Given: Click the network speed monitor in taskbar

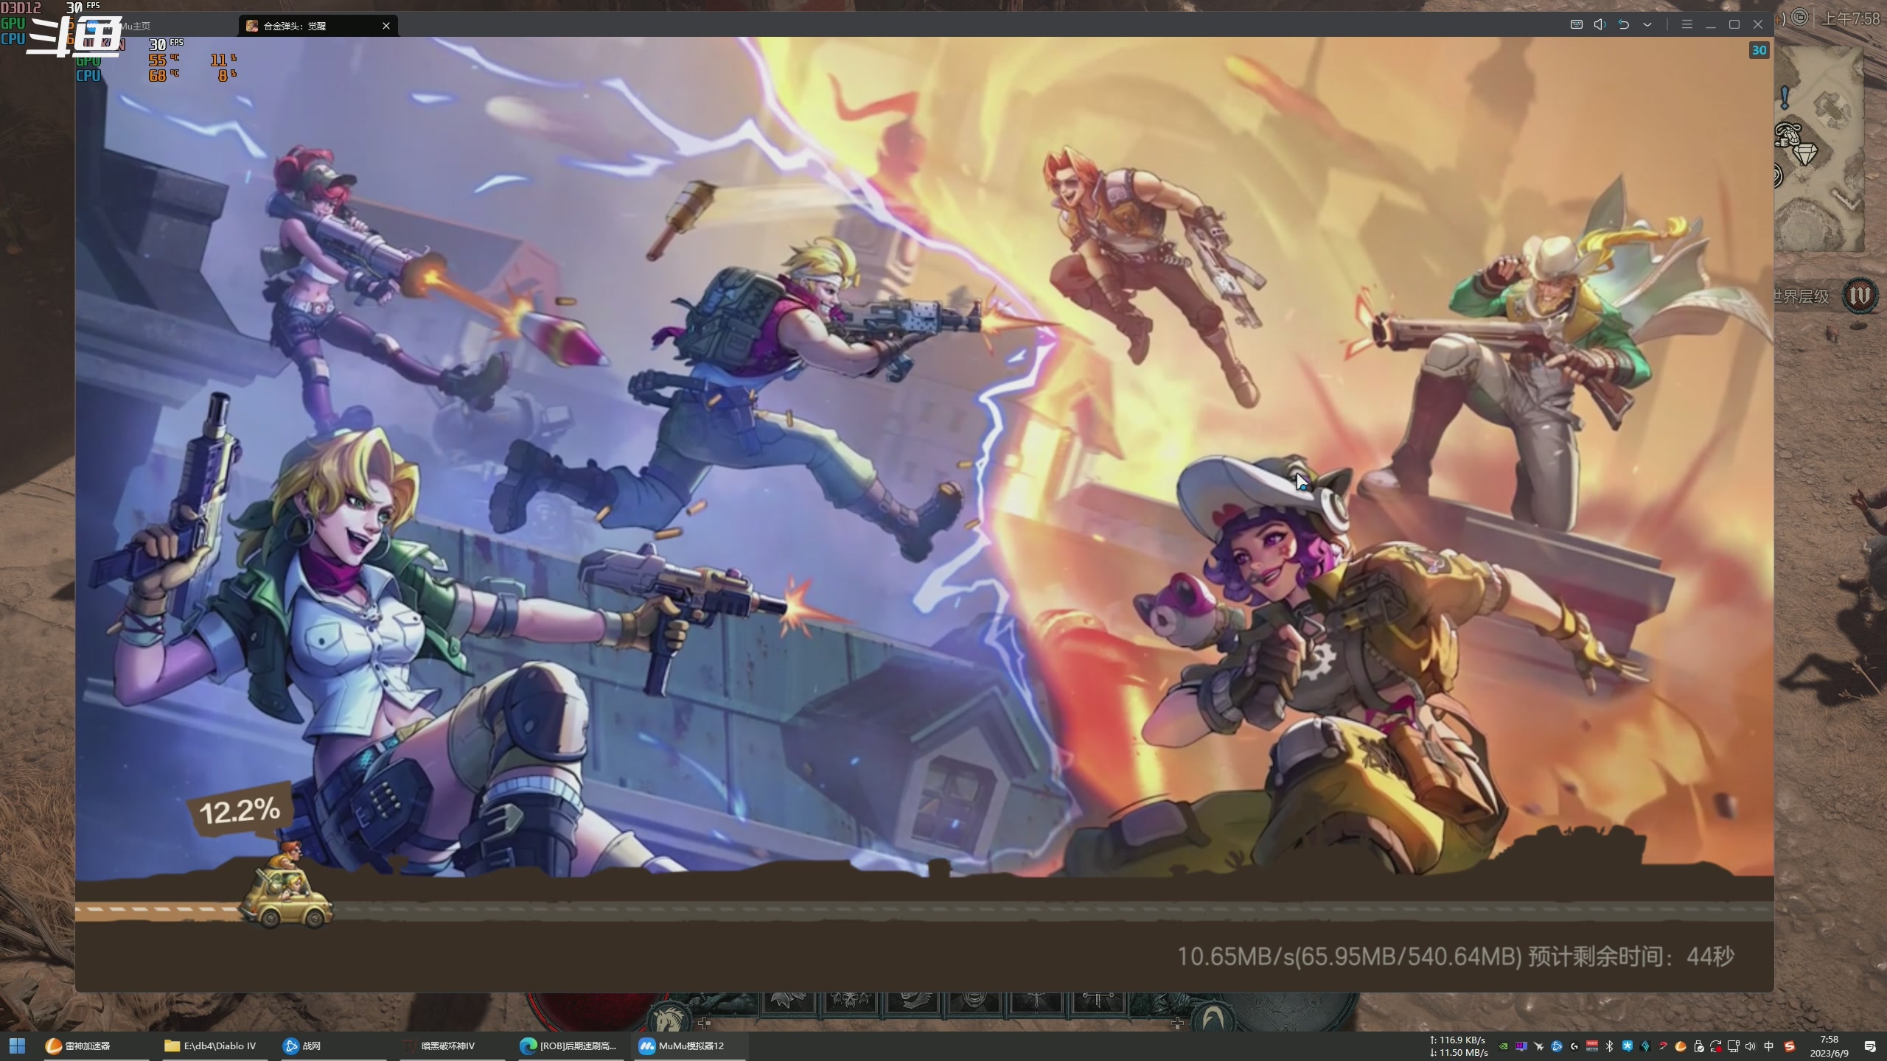Looking at the screenshot, I should [x=1458, y=1046].
